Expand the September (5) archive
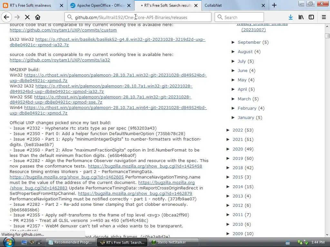Image resolution: width=330 pixels, height=247 pixels. tap(233, 42)
